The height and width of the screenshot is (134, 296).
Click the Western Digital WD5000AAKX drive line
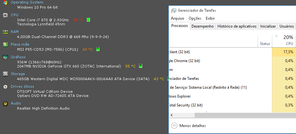pos(83,79)
